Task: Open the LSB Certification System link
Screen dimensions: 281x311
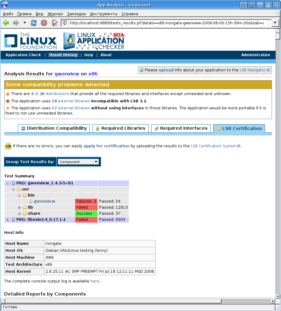Action: coord(215,146)
